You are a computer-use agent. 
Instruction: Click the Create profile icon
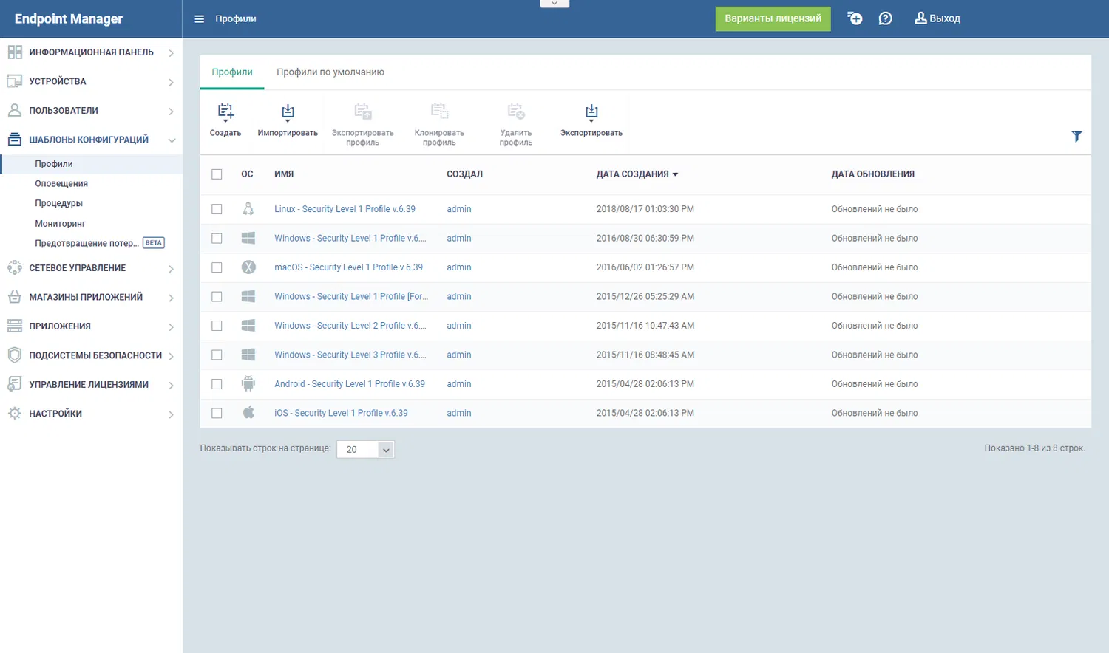point(225,112)
